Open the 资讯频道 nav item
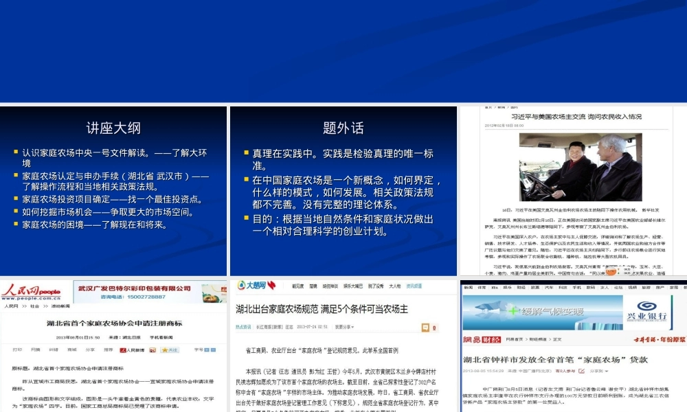The width and height of the screenshot is (687, 412). pos(414,286)
